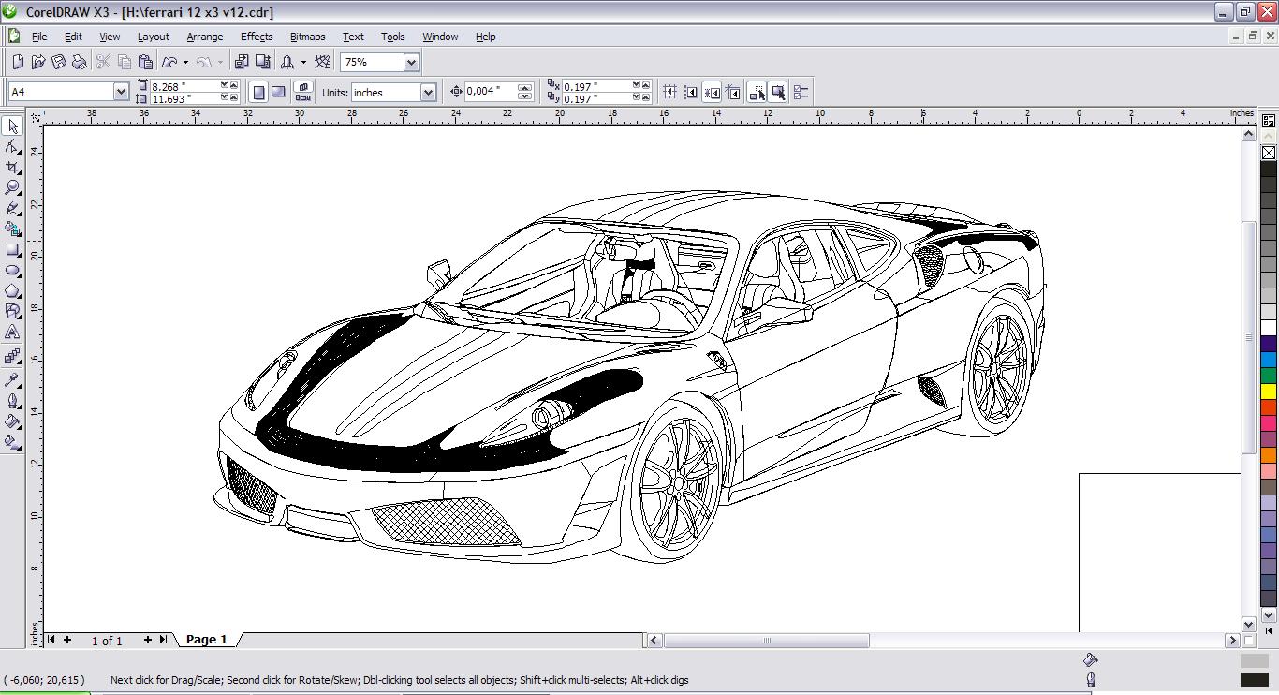
Task: Toggle Snap to Grid button
Action: pos(670,92)
